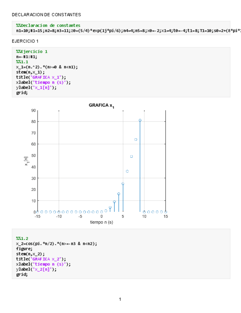Viewport: 241px width, 313px height.
Task: Click the x_2=cos(pi.*n/2) code line
Action: point(57,244)
